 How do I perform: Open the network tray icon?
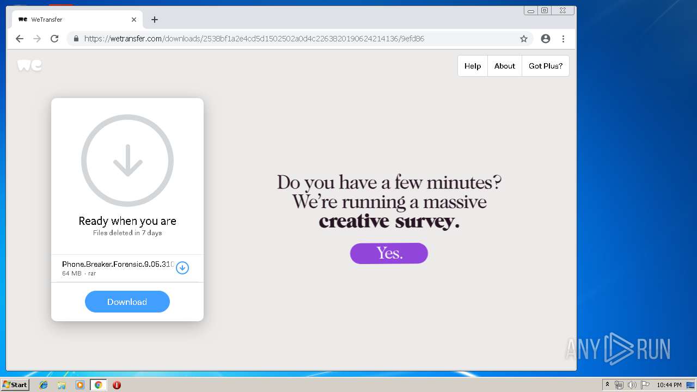coord(619,385)
